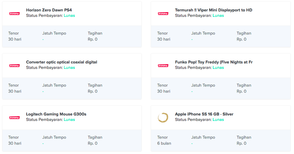294x154 pixels.
Task: Click the 6 bulan tenor value
Action: 164,143
